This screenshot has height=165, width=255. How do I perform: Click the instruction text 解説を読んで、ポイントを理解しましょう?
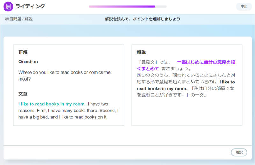point(142,19)
